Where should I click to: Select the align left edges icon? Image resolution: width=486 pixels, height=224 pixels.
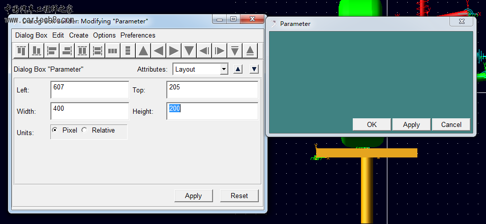point(51,50)
